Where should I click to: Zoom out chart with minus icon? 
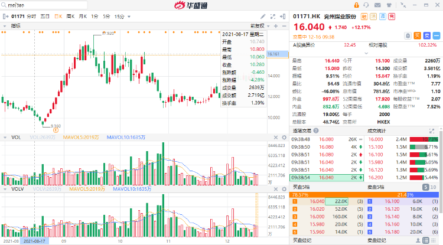pos(284,26)
